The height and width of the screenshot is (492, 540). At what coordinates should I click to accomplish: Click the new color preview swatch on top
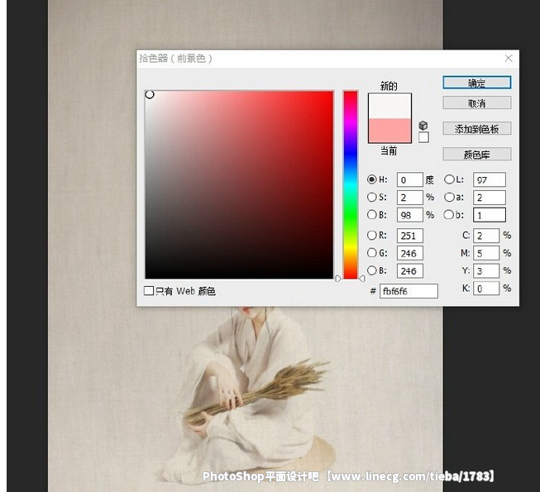389,106
